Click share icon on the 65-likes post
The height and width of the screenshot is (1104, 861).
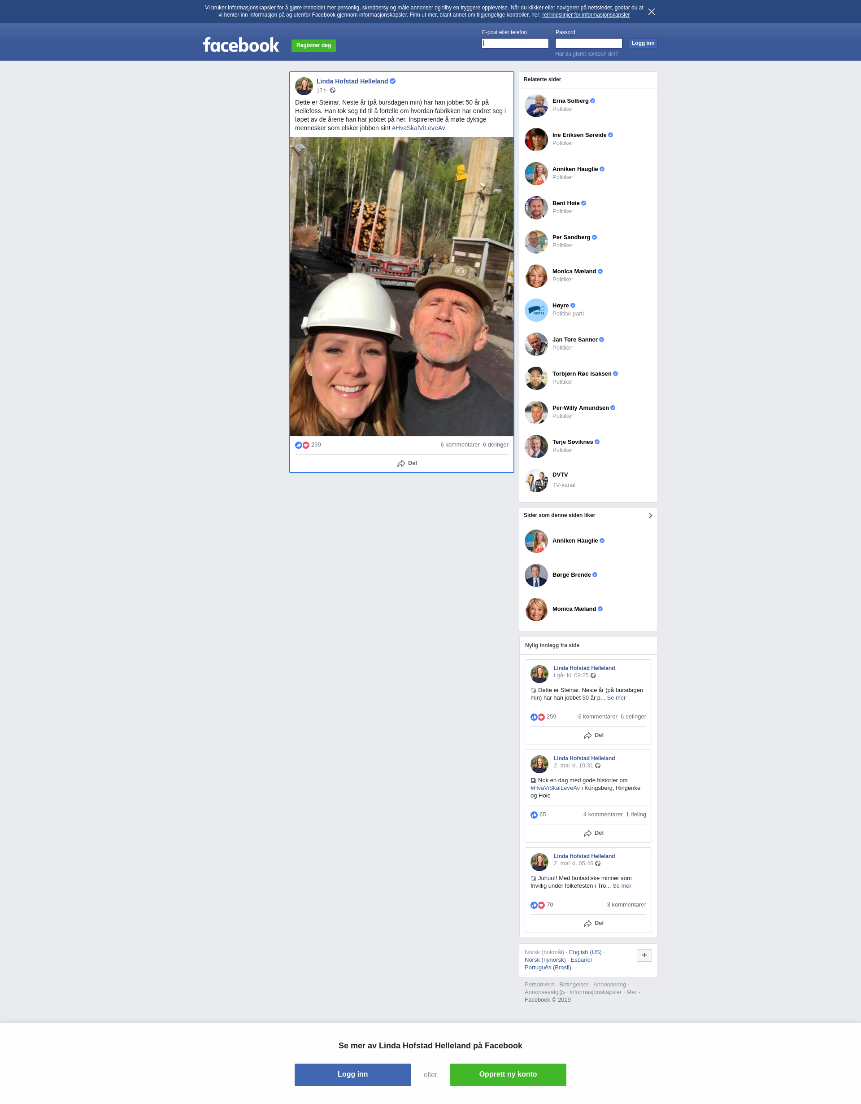click(x=588, y=833)
